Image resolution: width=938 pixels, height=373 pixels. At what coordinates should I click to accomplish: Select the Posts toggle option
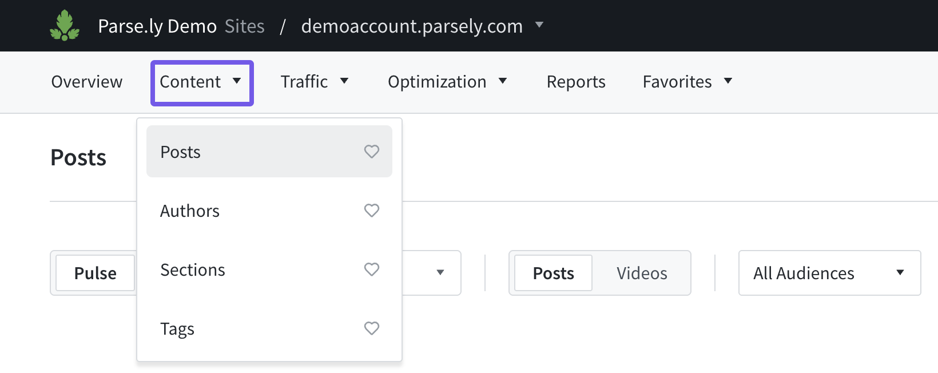[553, 273]
